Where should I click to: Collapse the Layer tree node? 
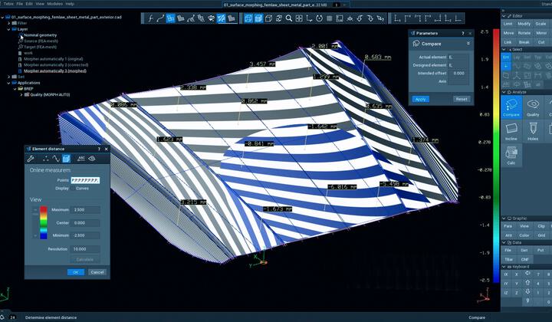pyautogui.click(x=8, y=29)
